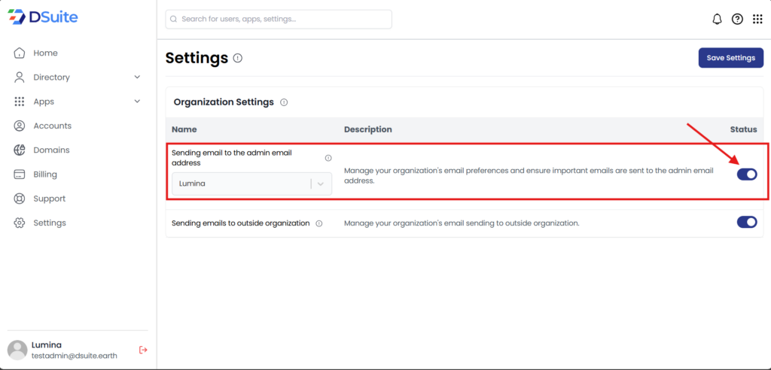Click the red logout icon
This screenshot has height=370, width=771.
coord(143,350)
